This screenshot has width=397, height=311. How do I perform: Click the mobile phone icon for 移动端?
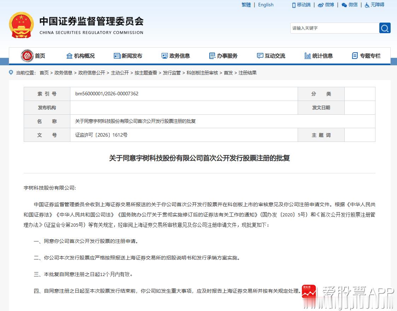(x=294, y=5)
